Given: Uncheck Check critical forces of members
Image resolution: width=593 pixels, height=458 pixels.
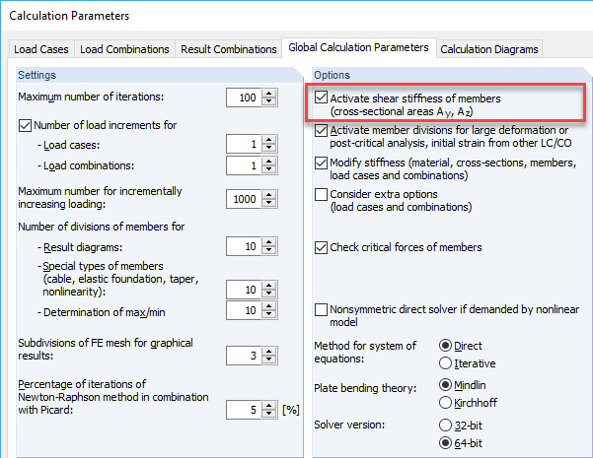Looking at the screenshot, I should click(322, 246).
